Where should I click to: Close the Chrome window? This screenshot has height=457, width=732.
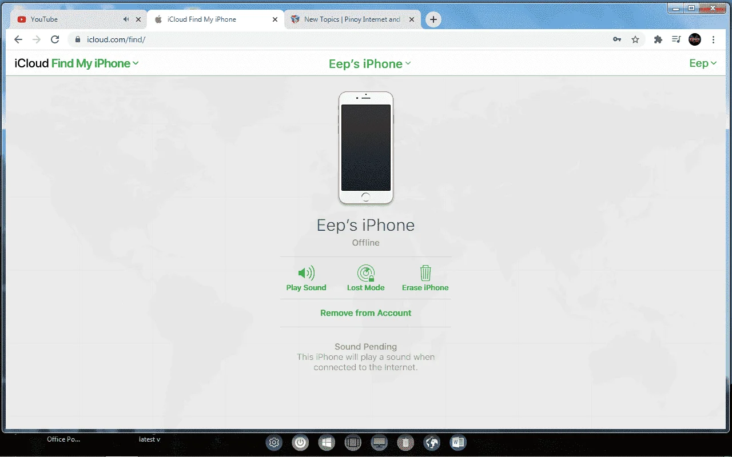[713, 8]
